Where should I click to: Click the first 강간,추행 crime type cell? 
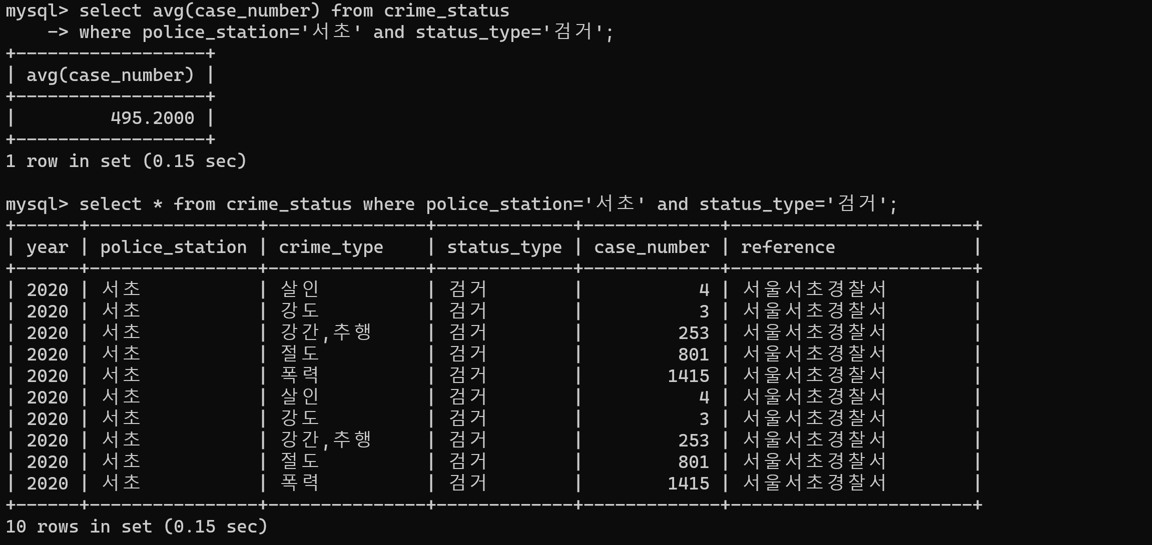point(326,332)
